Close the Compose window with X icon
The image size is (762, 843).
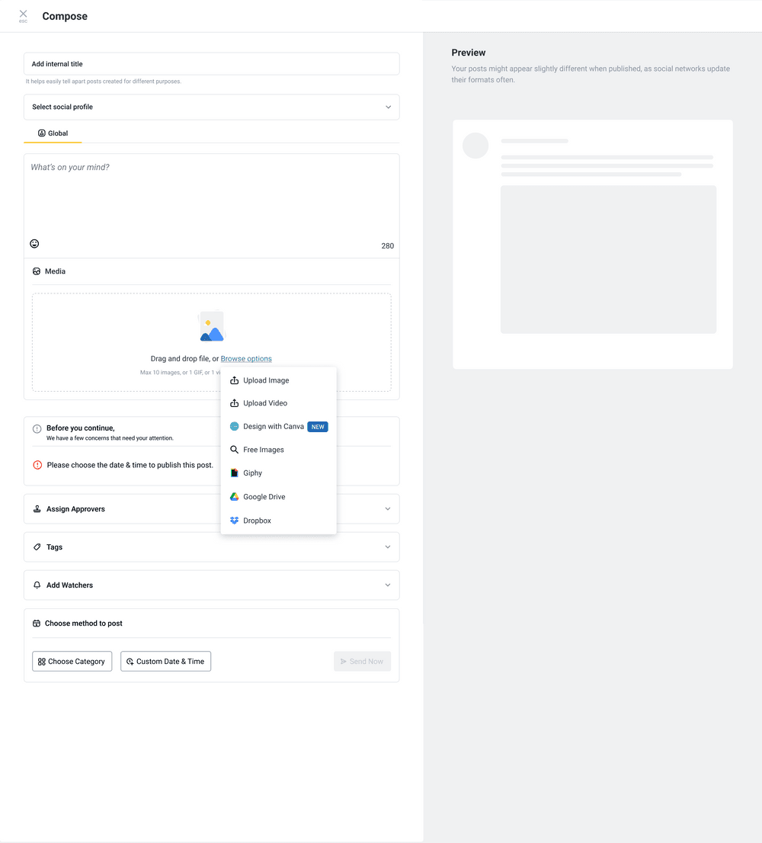[x=23, y=14]
